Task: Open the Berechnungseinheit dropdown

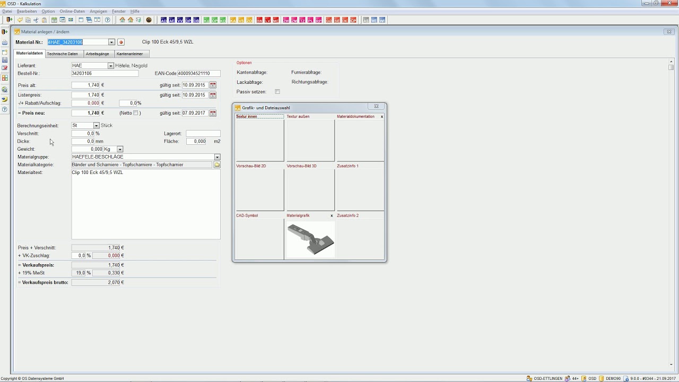Action: pos(96,126)
